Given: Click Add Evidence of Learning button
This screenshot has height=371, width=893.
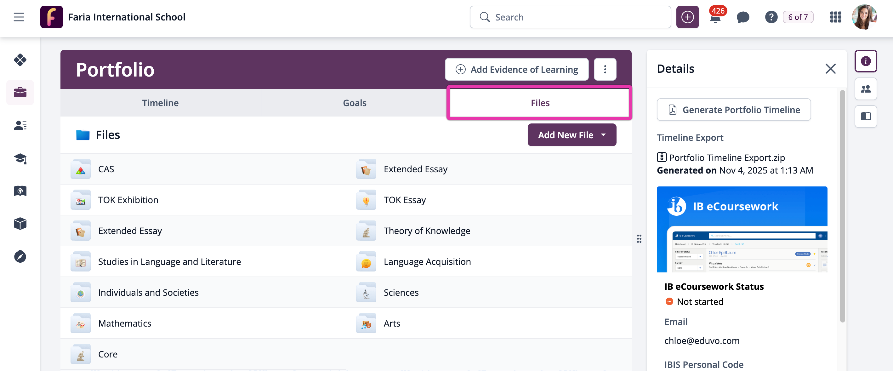Looking at the screenshot, I should tap(516, 69).
